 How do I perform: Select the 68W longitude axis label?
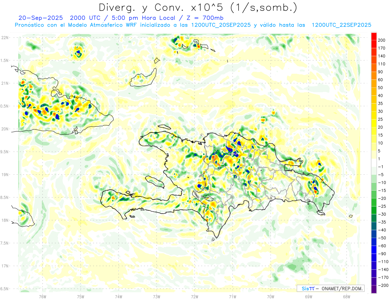[347, 296]
